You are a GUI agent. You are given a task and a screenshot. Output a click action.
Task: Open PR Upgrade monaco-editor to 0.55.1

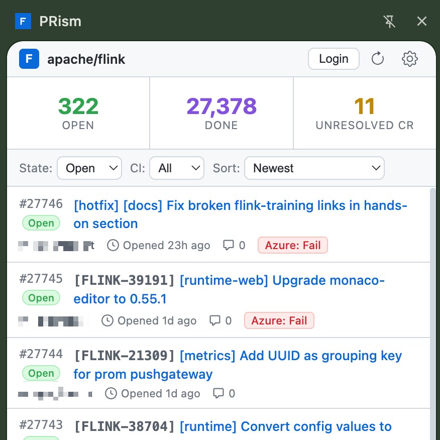229,290
